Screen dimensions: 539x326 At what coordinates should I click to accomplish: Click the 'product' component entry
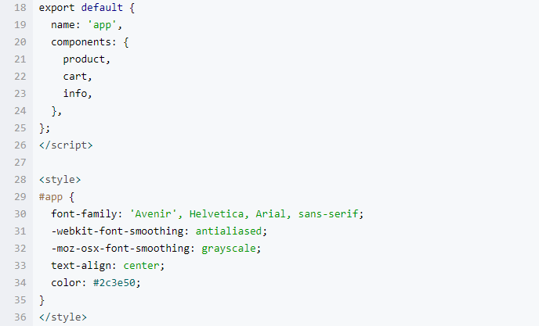[x=86, y=59]
